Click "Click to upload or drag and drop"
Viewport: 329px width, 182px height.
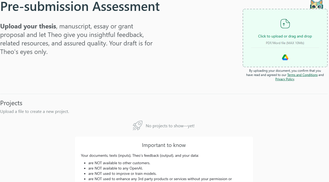click(285, 36)
